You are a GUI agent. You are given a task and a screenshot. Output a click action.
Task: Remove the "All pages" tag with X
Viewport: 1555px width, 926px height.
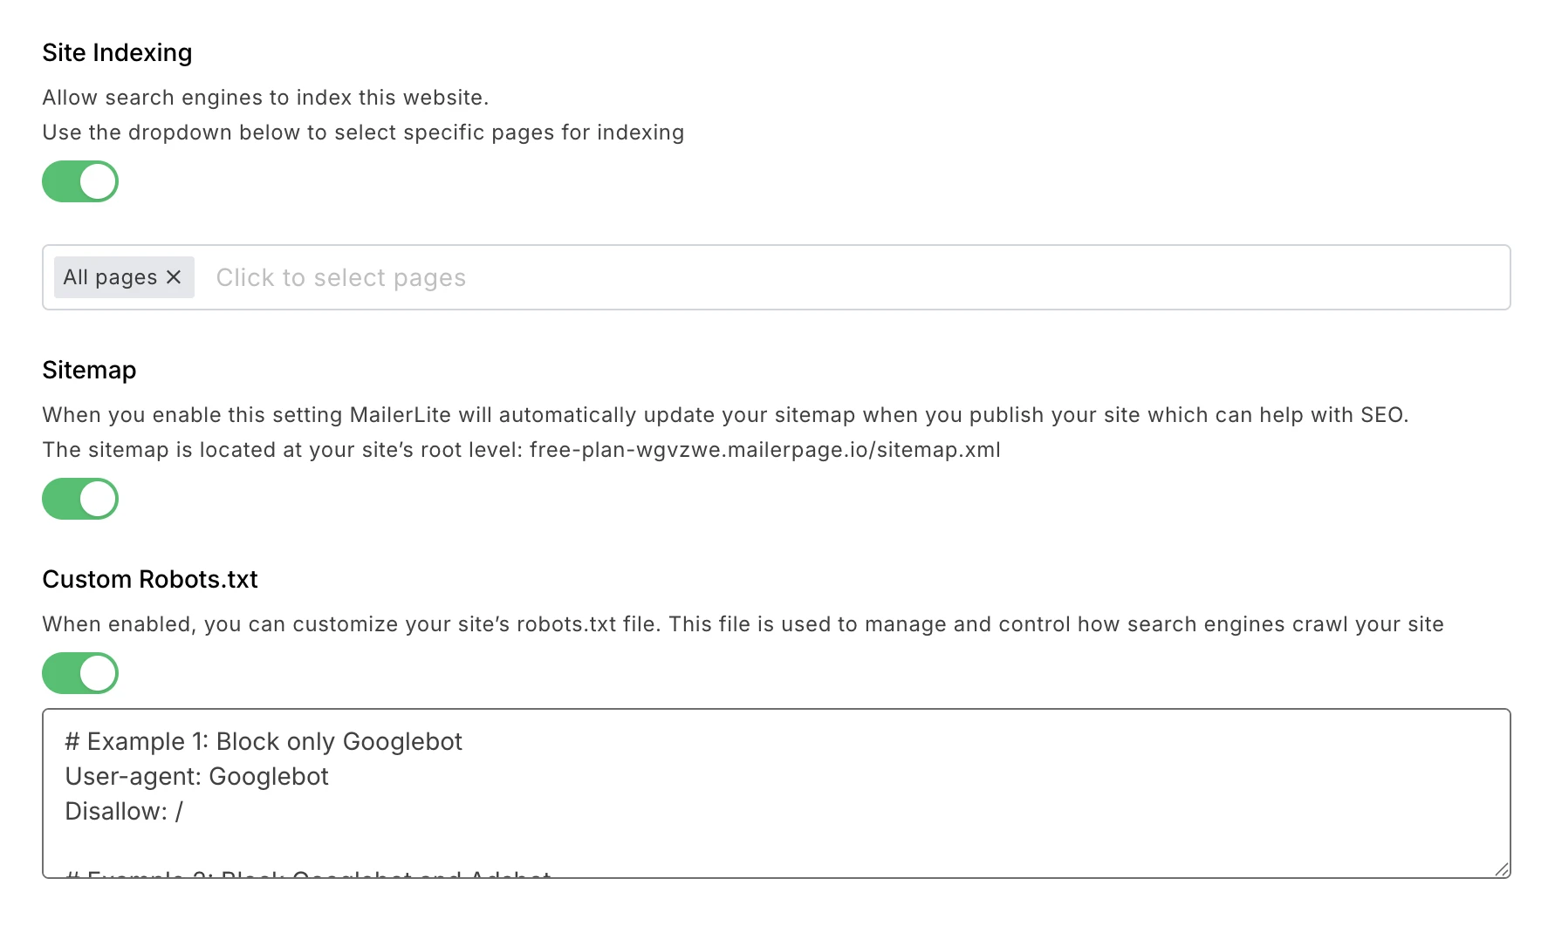click(x=174, y=277)
